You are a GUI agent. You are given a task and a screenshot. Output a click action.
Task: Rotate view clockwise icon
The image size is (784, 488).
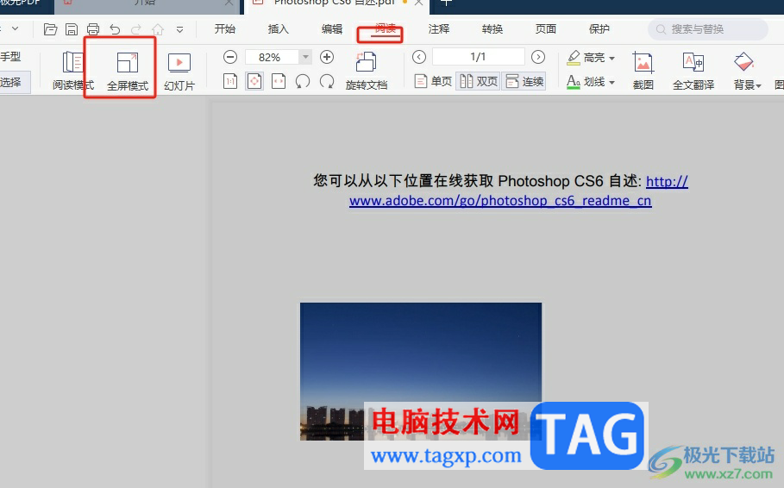coord(327,81)
